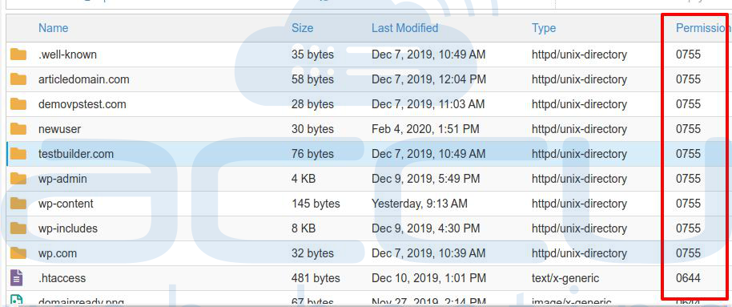The image size is (732, 307).
Task: Click the .well-known folder icon
Action: pyautogui.click(x=18, y=55)
